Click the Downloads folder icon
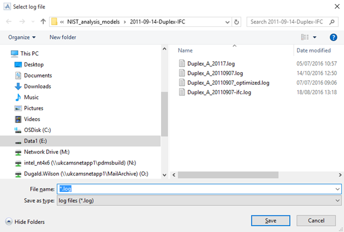Viewport: 344px width, 232px height. pos(18,86)
